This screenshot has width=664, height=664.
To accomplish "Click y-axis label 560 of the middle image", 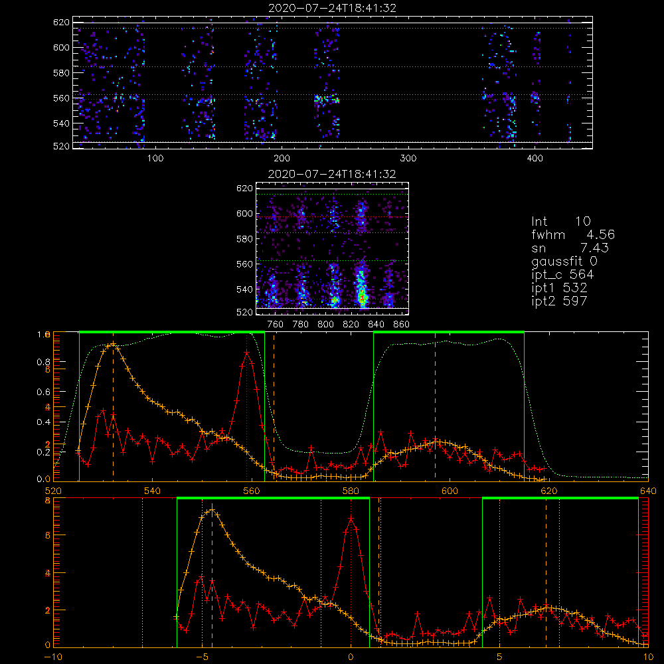I will pyautogui.click(x=244, y=264).
